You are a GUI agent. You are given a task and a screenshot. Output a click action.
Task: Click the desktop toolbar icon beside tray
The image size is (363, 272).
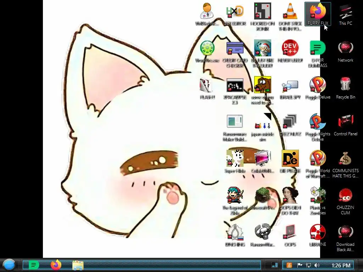point(275,265)
